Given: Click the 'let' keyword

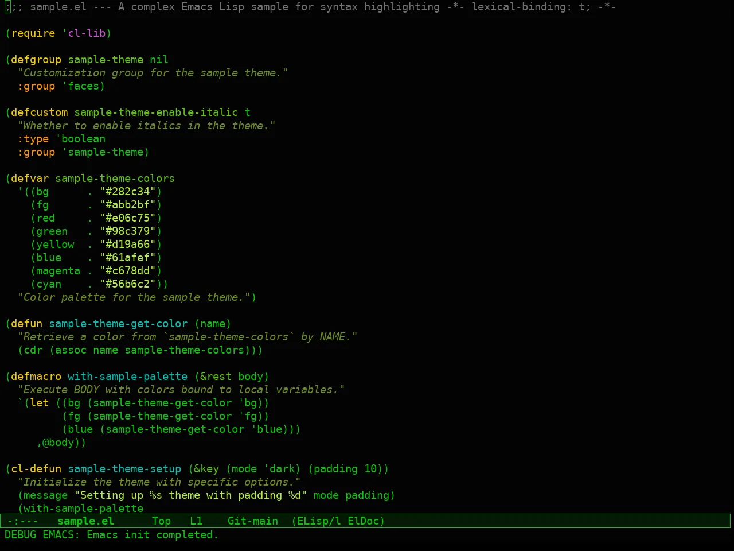Looking at the screenshot, I should pyautogui.click(x=40, y=403).
